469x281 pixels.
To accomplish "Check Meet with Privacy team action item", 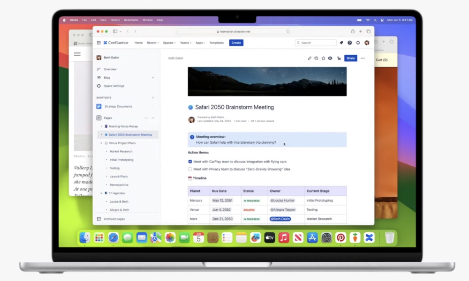I will [x=190, y=169].
